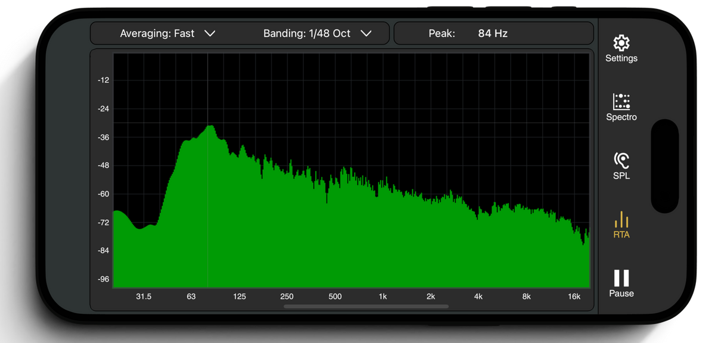Click the 125 Hz frequency label

[240, 297]
